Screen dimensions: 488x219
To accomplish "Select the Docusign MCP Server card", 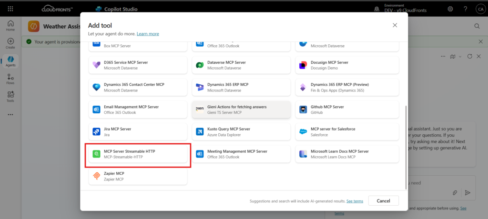I will tap(347, 65).
